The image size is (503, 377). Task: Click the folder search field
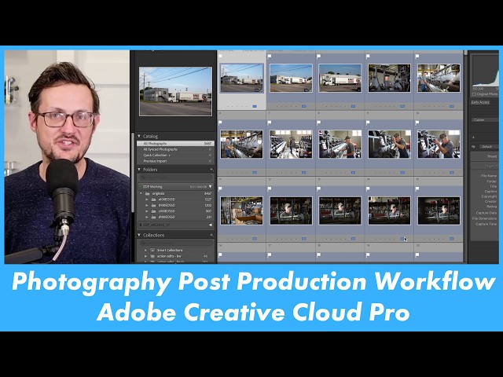pos(176,178)
